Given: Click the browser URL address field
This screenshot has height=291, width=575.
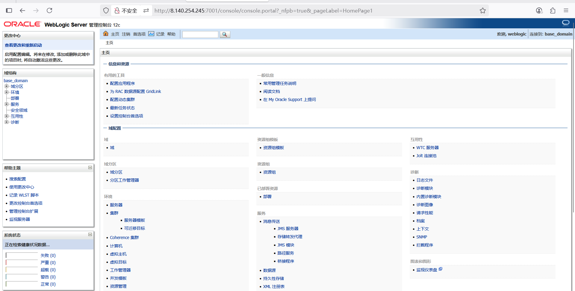Looking at the screenshot, I should (x=314, y=11).
